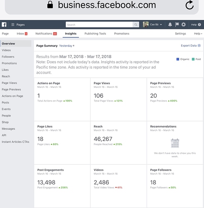Open Shop in the sidebar

click(x=5, y=122)
